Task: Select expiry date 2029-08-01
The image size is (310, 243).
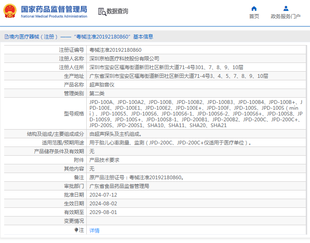Action: (103, 212)
